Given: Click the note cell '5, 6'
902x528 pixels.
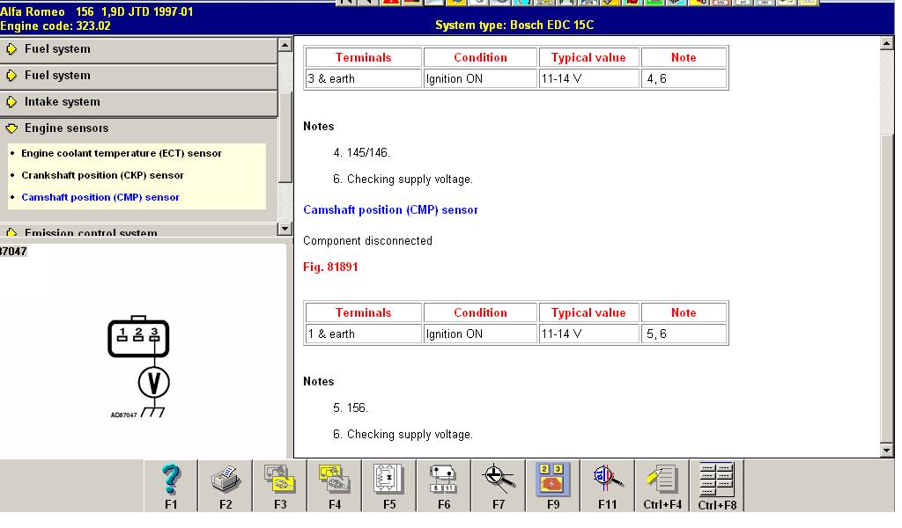Looking at the screenshot, I should (684, 334).
